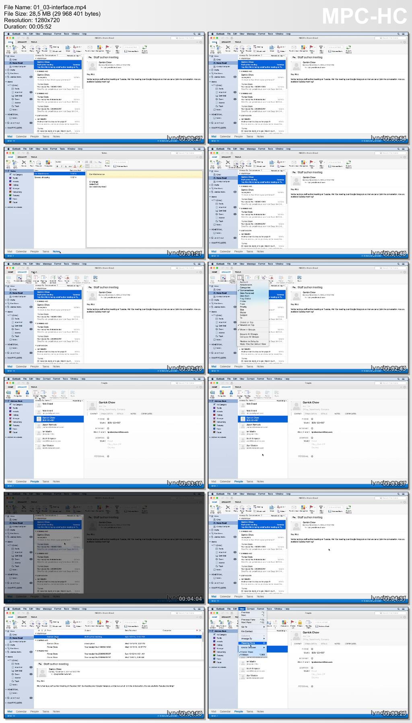Select ORGANIZATION contact tab in 00:05:25 frame
The height and width of the screenshot is (723, 412).
311,644
